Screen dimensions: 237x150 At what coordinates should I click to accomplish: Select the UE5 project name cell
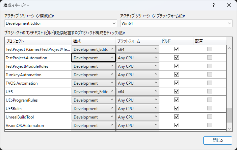pos(38,92)
